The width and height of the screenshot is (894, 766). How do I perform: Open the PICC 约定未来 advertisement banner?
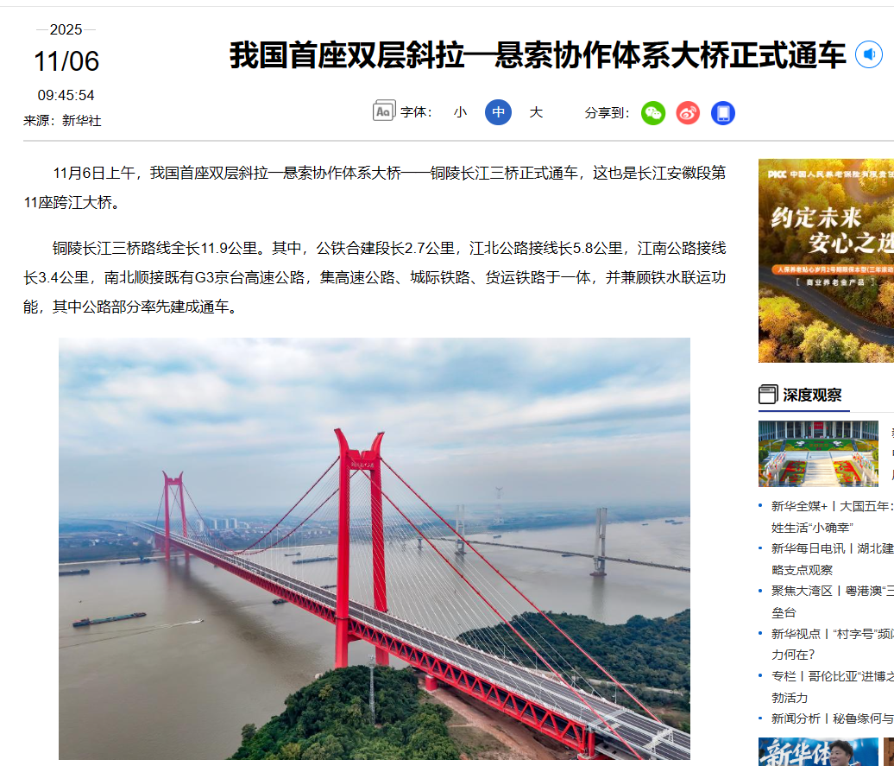pyautogui.click(x=826, y=261)
